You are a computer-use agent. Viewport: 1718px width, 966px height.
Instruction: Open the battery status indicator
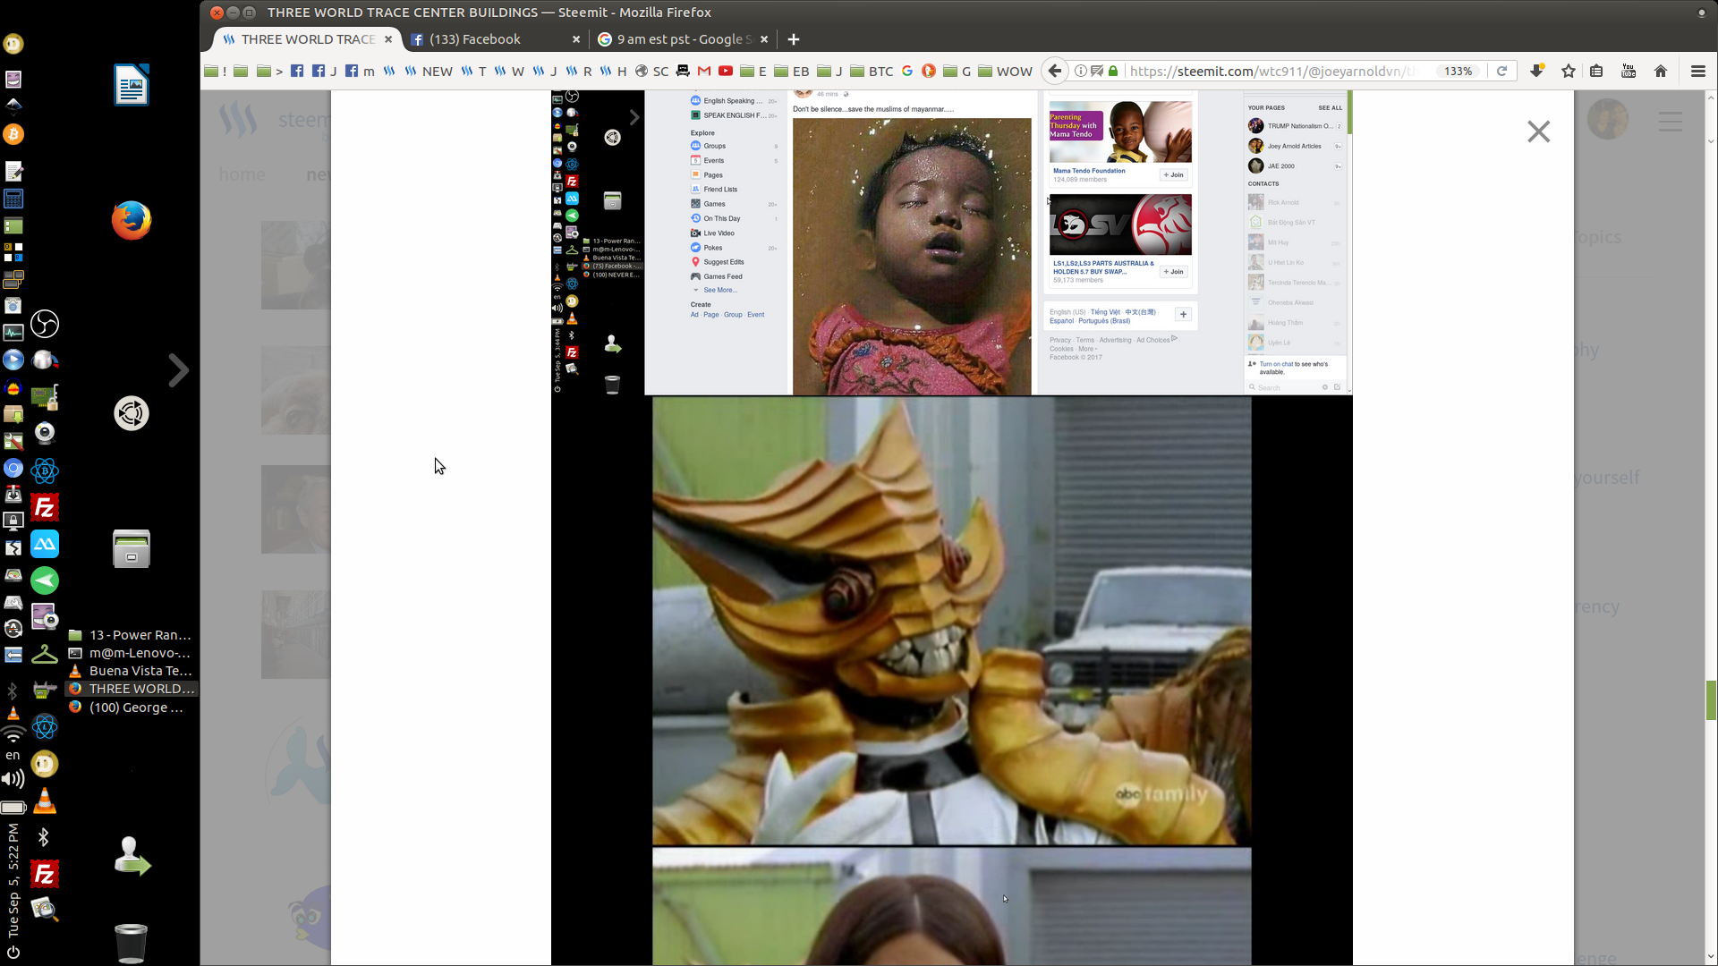[x=13, y=807]
